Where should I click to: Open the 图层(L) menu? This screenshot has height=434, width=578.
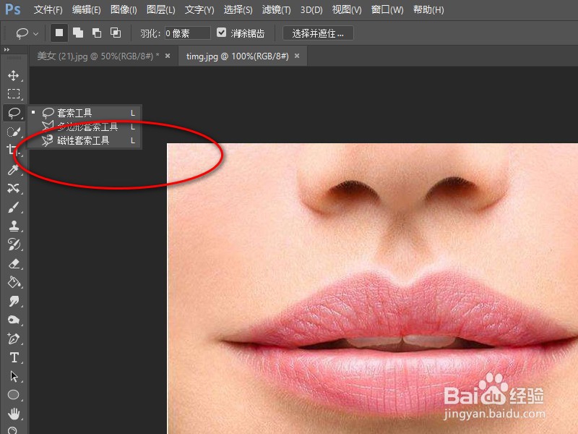(160, 9)
